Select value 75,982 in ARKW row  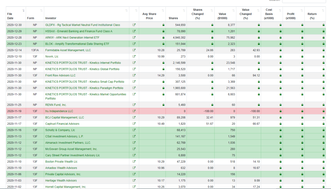click(x=230, y=38)
